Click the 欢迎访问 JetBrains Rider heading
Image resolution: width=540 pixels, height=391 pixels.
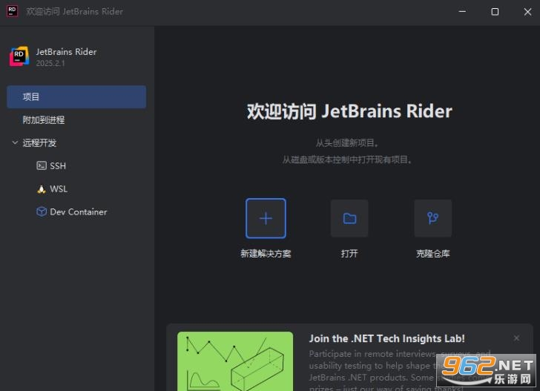349,111
